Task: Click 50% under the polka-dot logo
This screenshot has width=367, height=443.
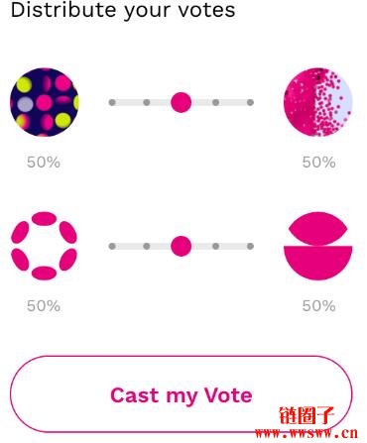Action: (44, 163)
